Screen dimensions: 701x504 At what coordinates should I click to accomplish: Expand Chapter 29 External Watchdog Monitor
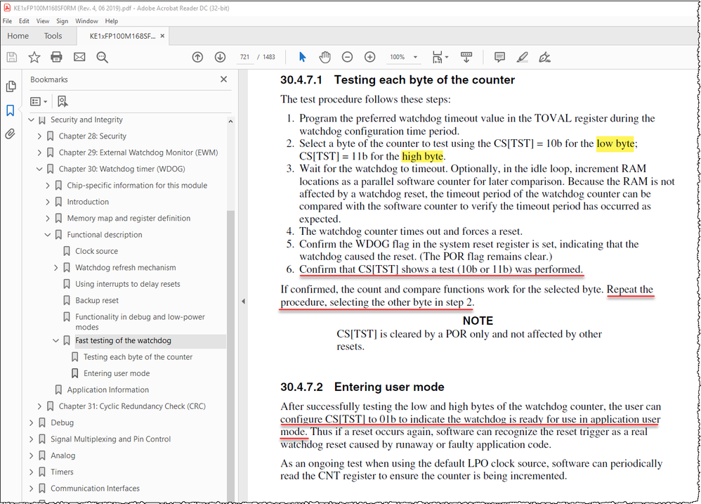click(x=39, y=153)
